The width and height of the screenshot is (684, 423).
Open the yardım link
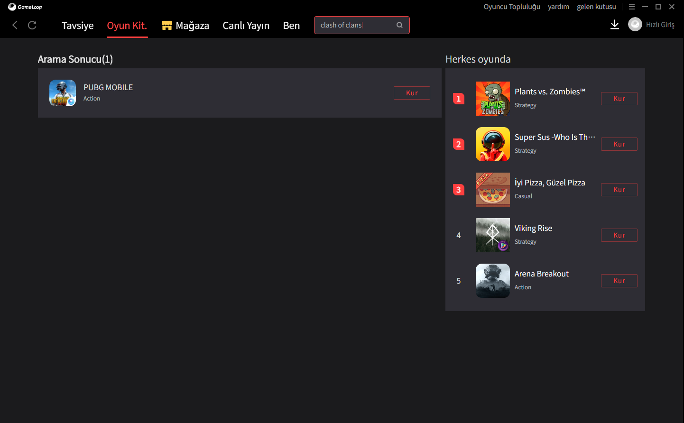[x=558, y=7]
